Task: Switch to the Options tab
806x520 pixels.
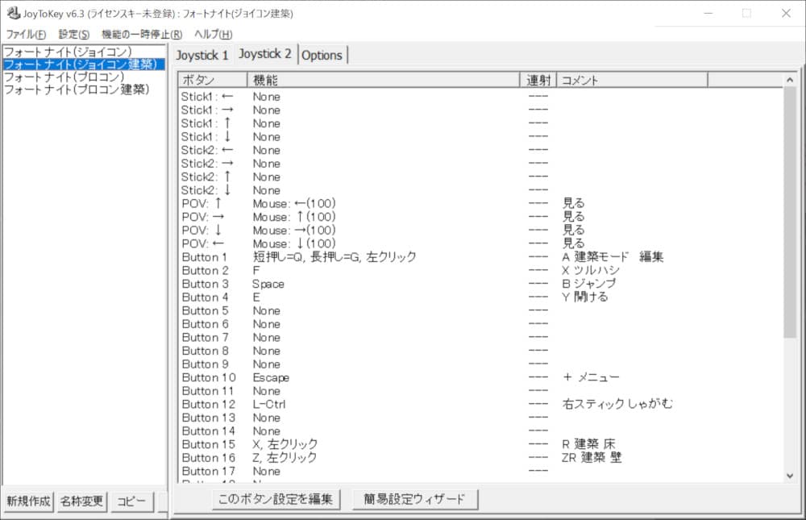Action: coord(322,56)
